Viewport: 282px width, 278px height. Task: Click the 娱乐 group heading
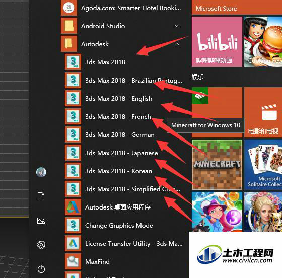(x=197, y=77)
